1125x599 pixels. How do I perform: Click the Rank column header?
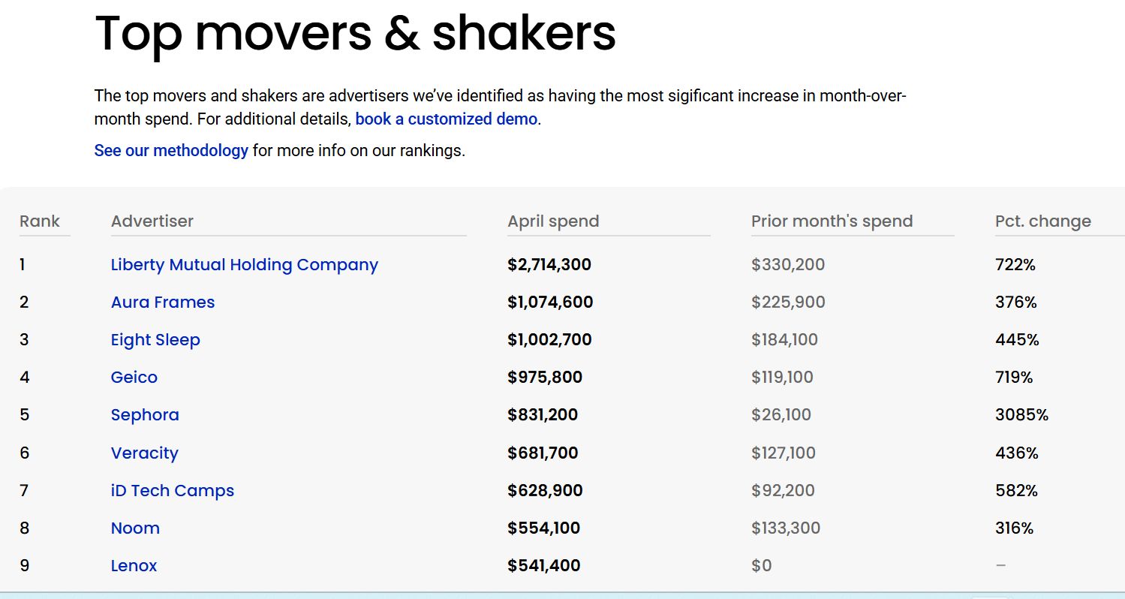point(40,221)
